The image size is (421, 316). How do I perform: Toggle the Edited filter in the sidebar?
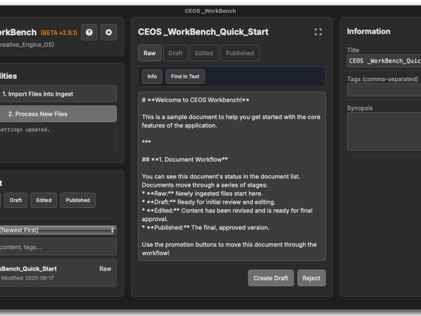coord(43,200)
